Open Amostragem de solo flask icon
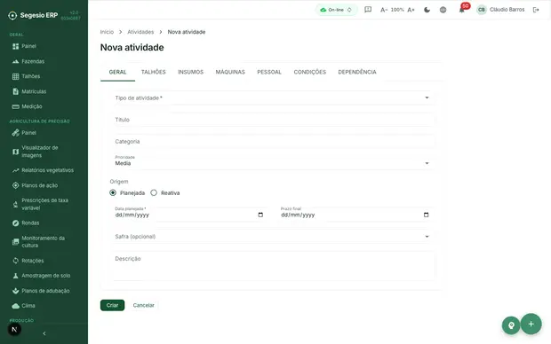551x344 pixels. coord(15,276)
